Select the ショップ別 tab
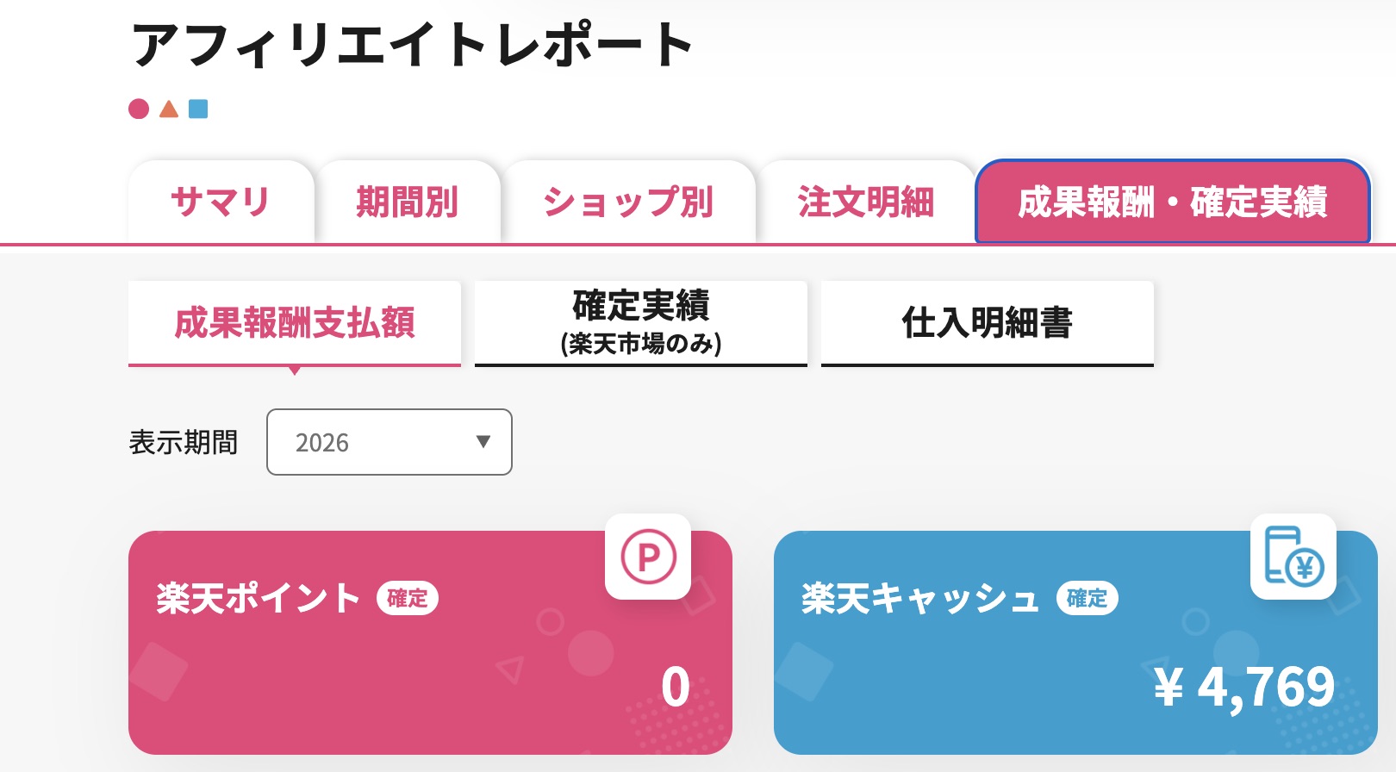The image size is (1396, 772). [628, 202]
